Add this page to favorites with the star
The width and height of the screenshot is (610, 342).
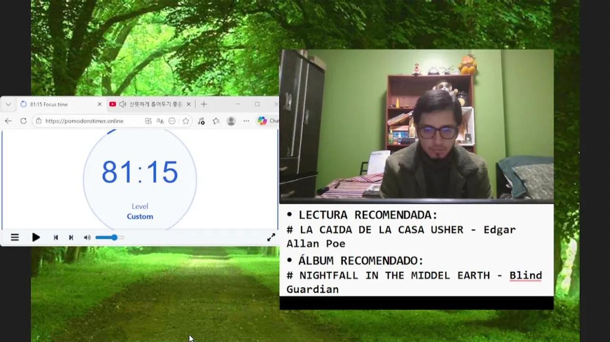186,121
